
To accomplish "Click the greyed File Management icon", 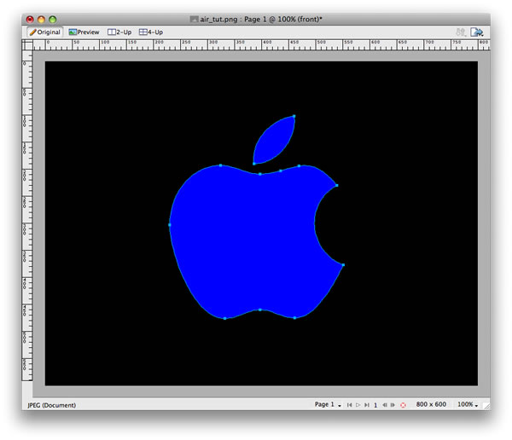I will pos(461,32).
